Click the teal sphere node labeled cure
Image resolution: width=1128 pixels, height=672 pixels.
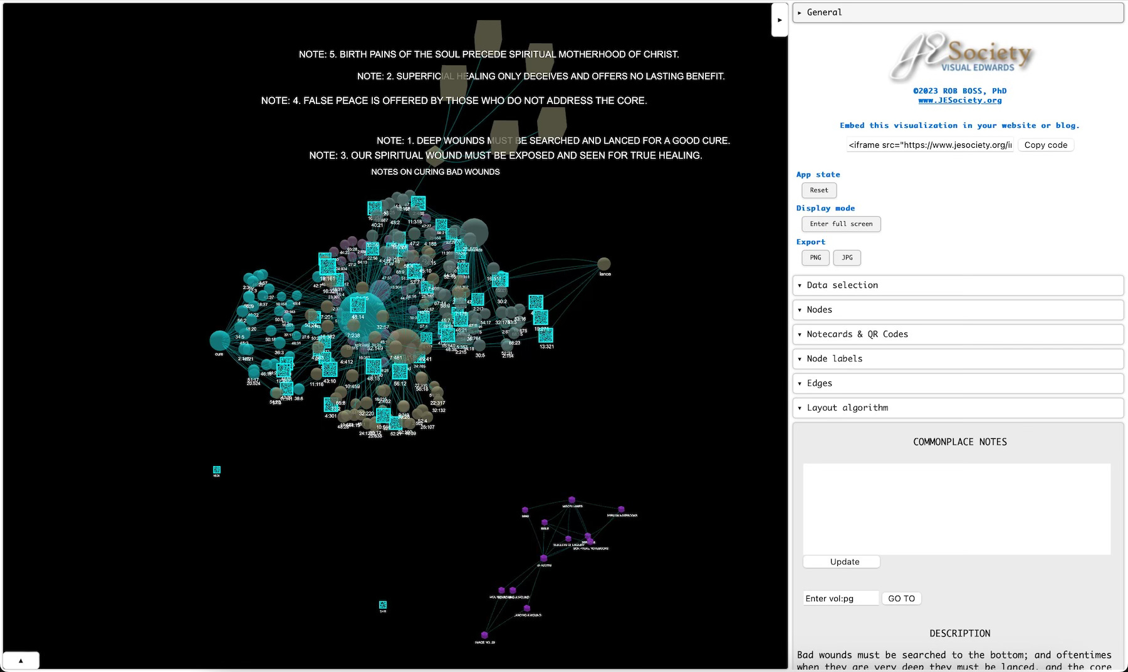(220, 341)
